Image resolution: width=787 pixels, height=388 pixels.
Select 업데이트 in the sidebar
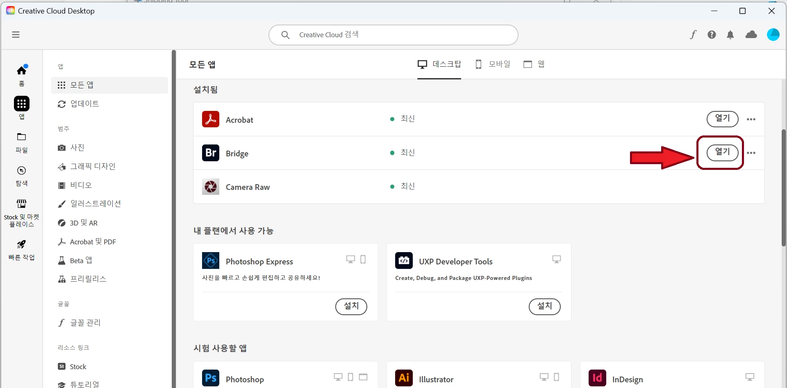[x=78, y=104]
